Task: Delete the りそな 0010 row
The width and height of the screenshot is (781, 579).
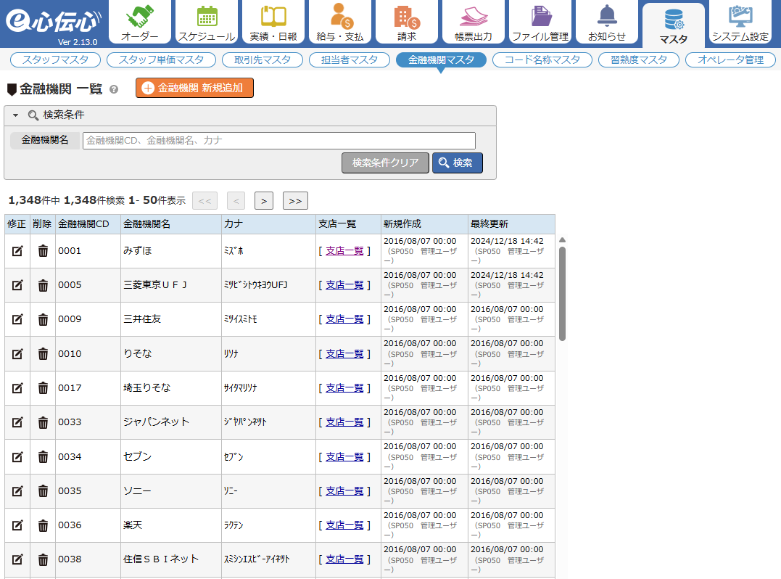Action: (44, 354)
